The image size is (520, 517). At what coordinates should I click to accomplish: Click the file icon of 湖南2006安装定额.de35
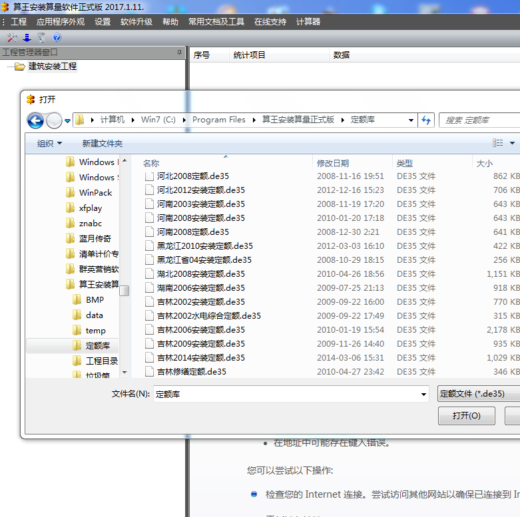coord(149,287)
